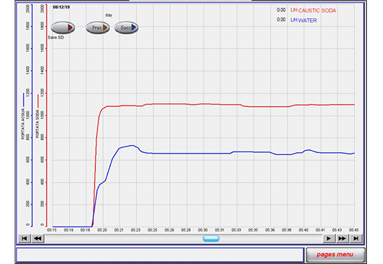Rewind the trend with double-left arrows

point(38,238)
